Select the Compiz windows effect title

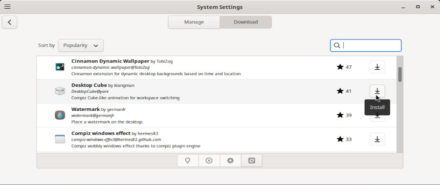(101, 133)
